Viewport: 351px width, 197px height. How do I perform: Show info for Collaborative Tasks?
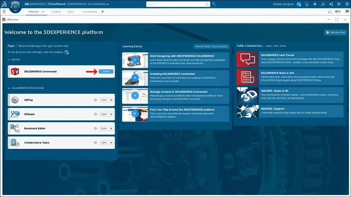pos(95,143)
